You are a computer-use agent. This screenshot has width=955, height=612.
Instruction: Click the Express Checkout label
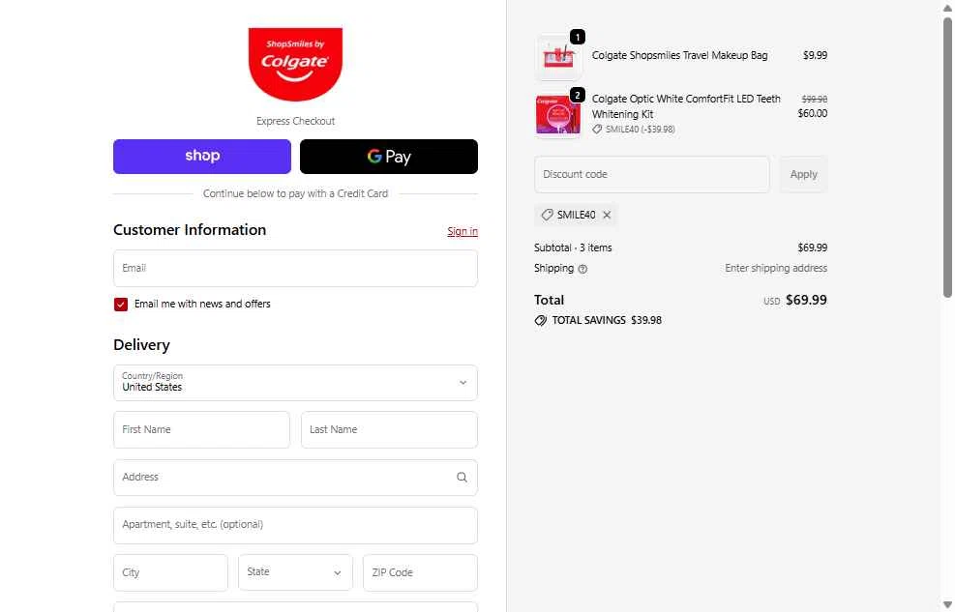click(x=295, y=121)
